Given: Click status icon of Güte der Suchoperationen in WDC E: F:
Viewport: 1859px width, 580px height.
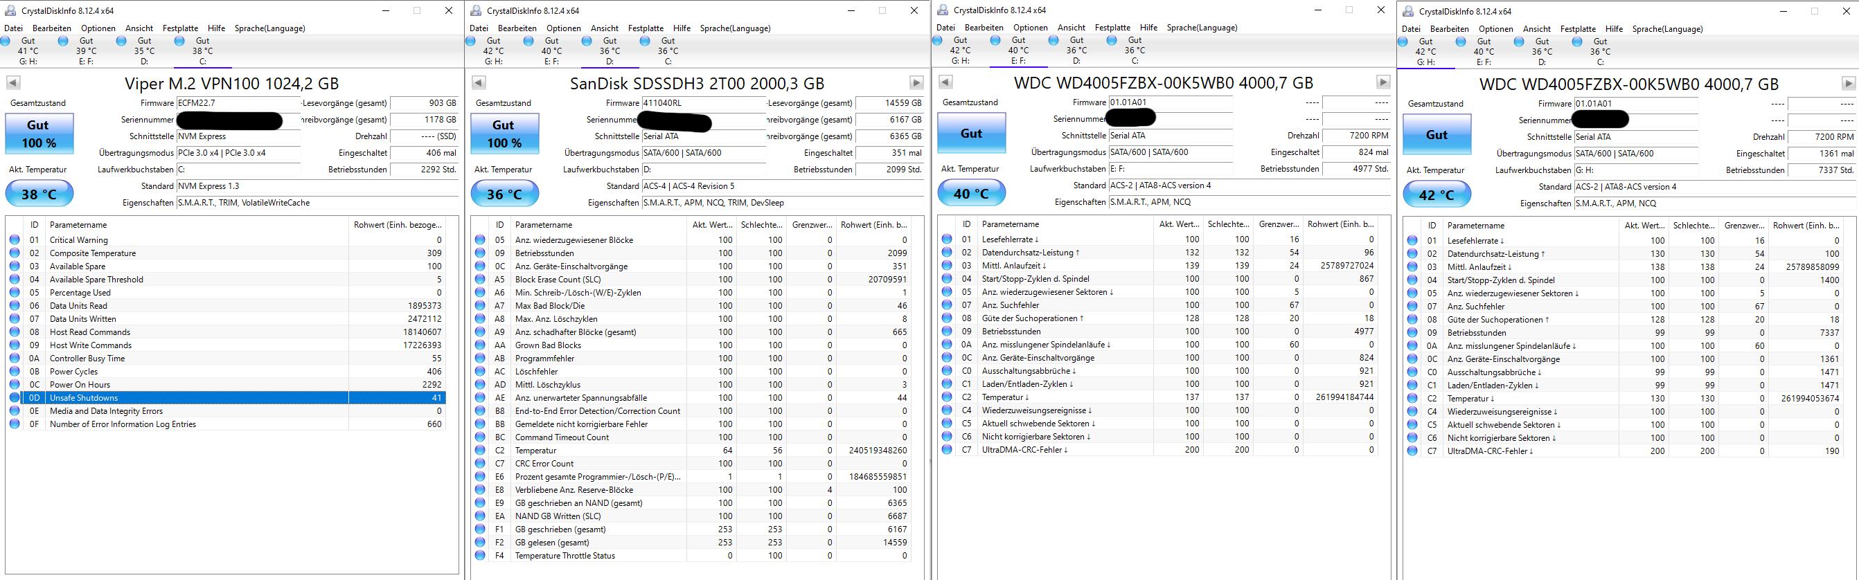Looking at the screenshot, I should coord(947,318).
